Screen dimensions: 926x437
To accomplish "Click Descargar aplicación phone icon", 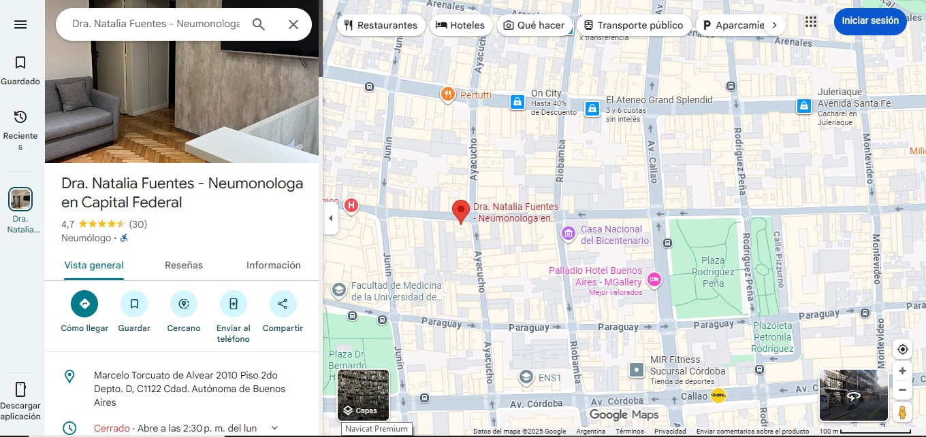I will (20, 389).
